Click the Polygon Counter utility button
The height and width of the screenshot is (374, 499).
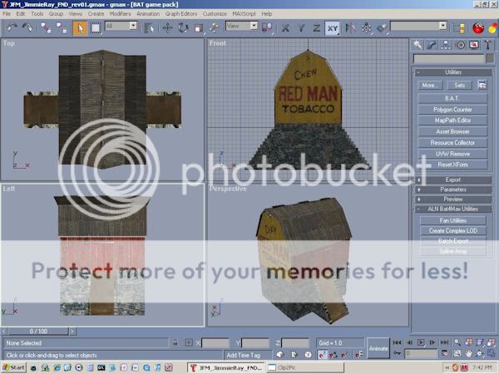pyautogui.click(x=452, y=110)
